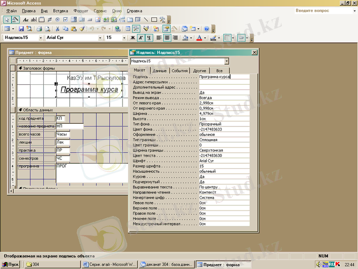The width and height of the screenshot is (358, 269).
Task: Switch to деканат 304 taskbar window
Action: click(166, 265)
